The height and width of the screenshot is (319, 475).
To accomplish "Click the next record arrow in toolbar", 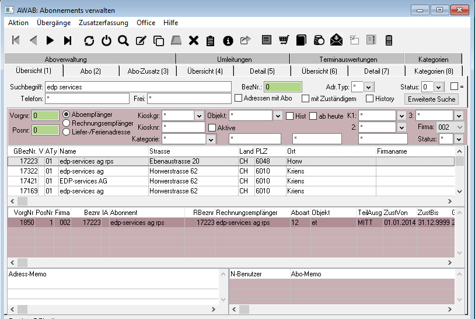I will [50, 40].
